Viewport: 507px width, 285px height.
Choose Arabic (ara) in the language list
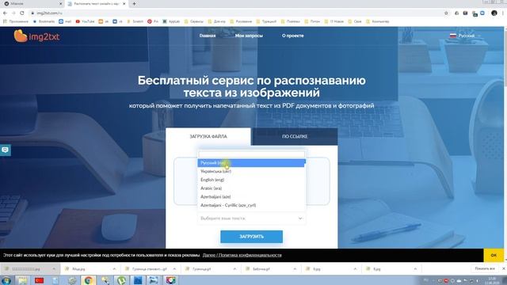[251, 188]
